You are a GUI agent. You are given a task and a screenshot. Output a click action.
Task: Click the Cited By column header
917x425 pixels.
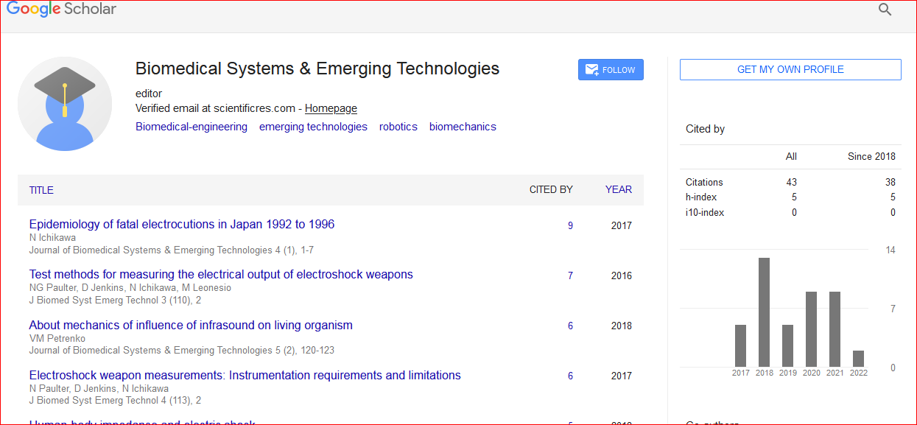[551, 189]
